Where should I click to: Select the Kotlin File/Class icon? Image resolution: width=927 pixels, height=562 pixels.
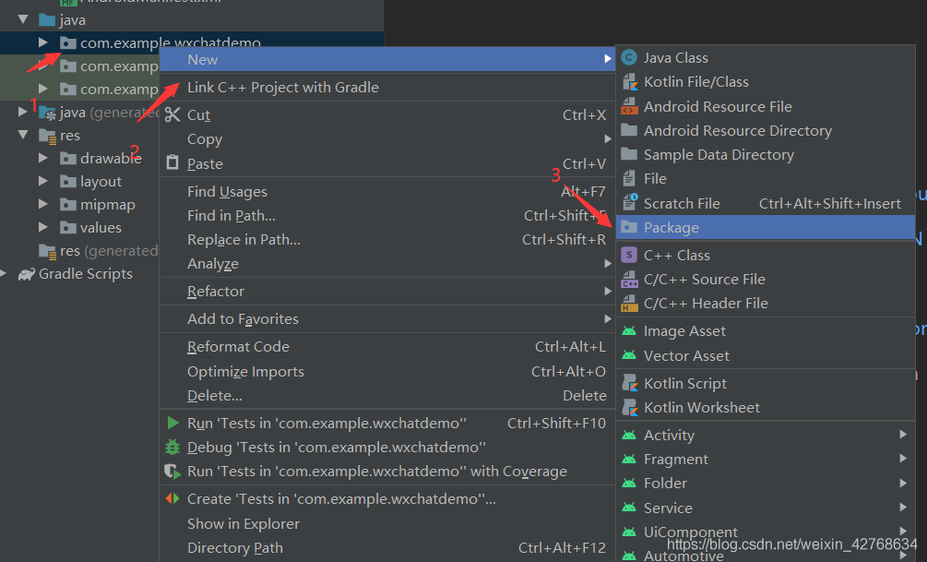click(x=630, y=82)
